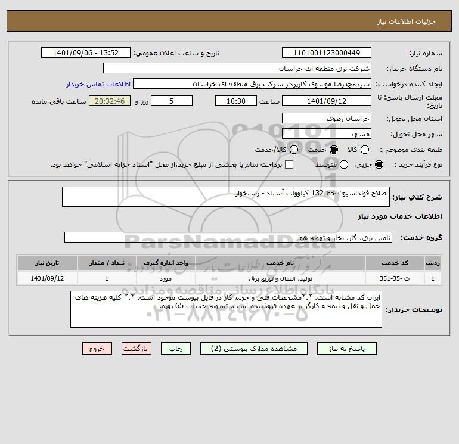Click the requester field سیدمحمدرضا موسوی

(252, 83)
